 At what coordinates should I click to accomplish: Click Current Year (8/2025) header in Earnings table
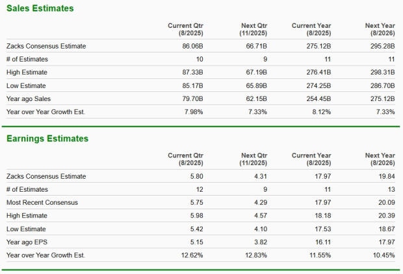coord(313,159)
